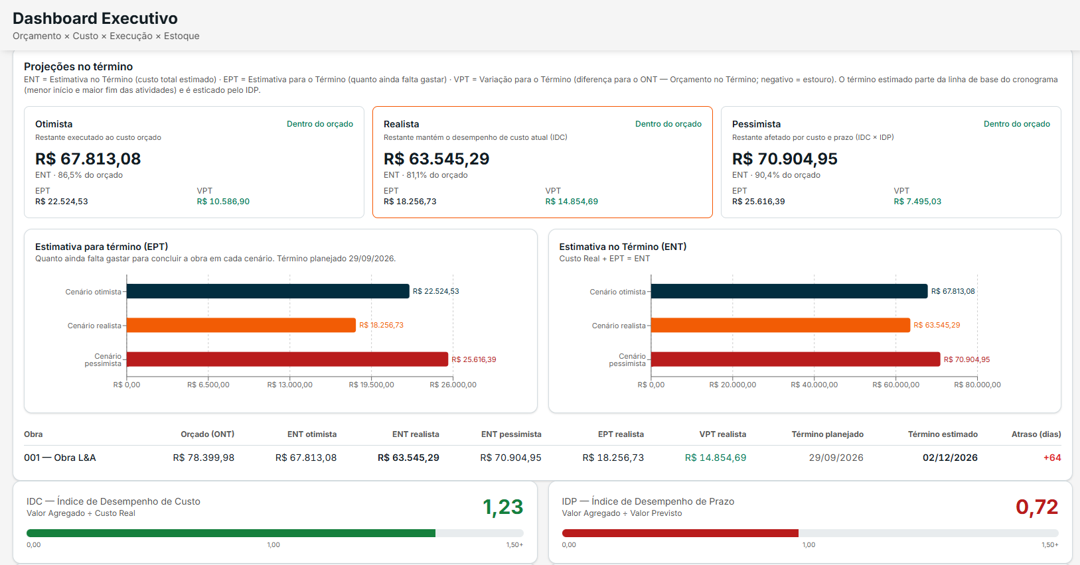This screenshot has width=1080, height=565.
Task: Click the large R$ 67.813,08 value in Otimista card
Action: [88, 159]
